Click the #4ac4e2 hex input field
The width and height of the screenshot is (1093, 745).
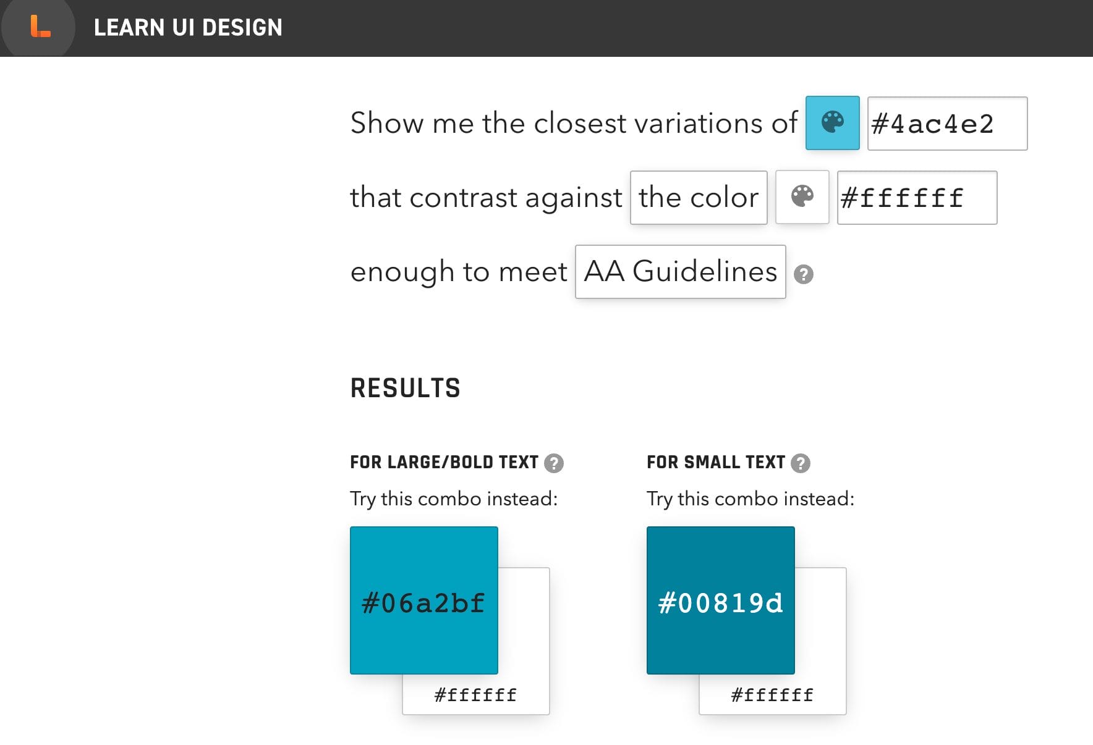pyautogui.click(x=948, y=123)
